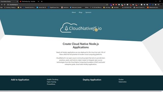Screen dimensions: 163x92
Task: Open the Bills bookmark folder
Action: click(20, 7)
